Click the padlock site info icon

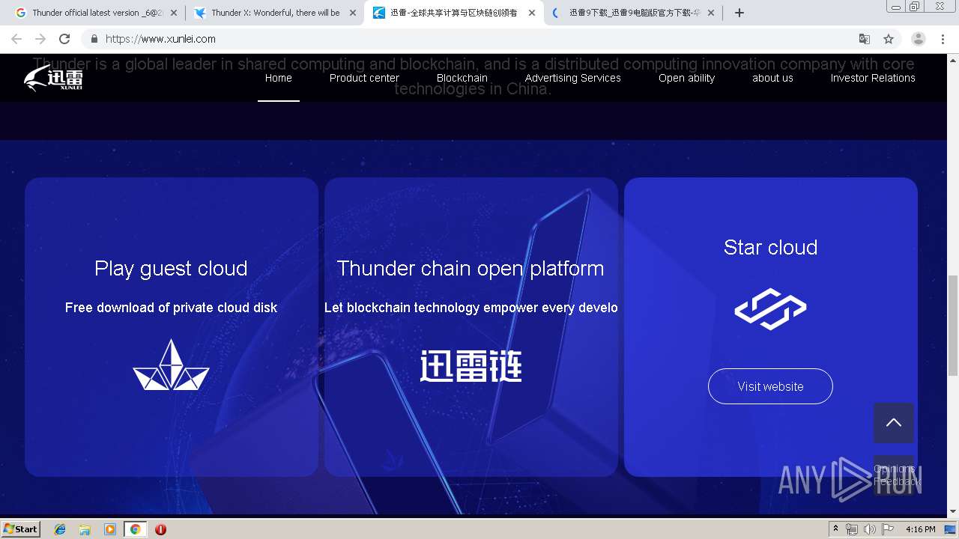[94, 39]
